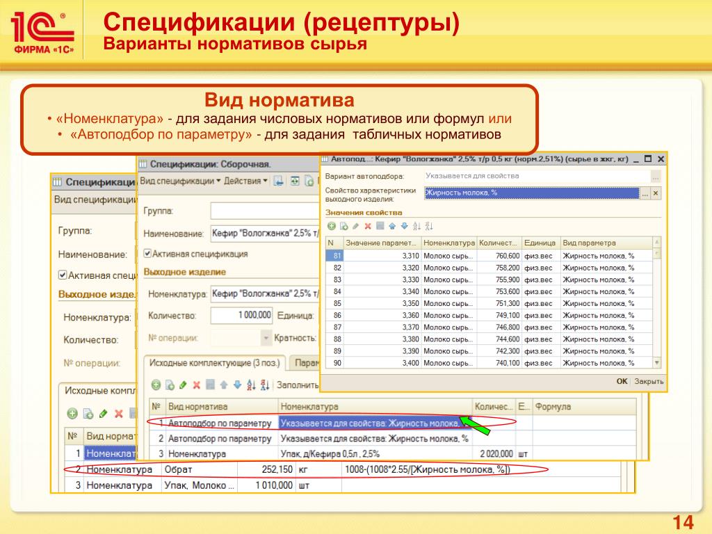Move row down arrow in Значения свойства toolbar
The image size is (712, 534).
point(404,226)
